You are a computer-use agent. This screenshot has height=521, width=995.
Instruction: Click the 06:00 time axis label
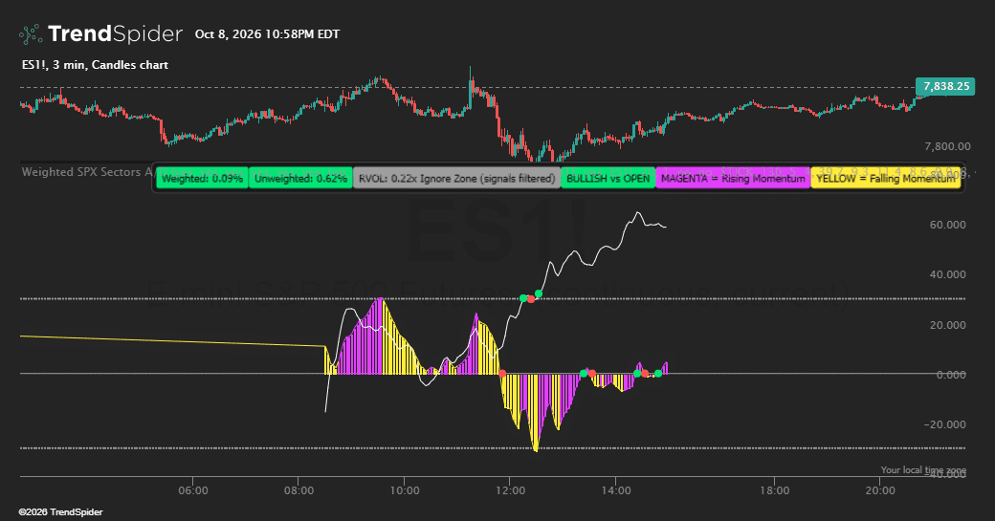point(193,490)
